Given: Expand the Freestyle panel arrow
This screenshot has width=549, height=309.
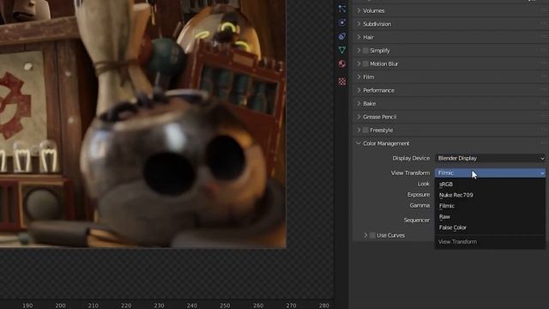Looking at the screenshot, I should (359, 130).
